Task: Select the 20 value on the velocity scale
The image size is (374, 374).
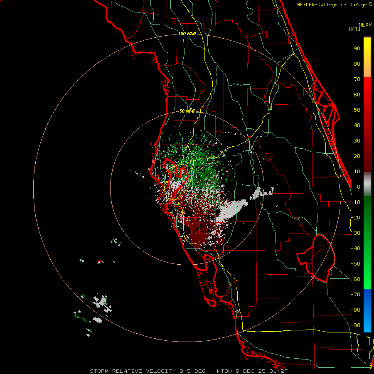Action: 357,156
